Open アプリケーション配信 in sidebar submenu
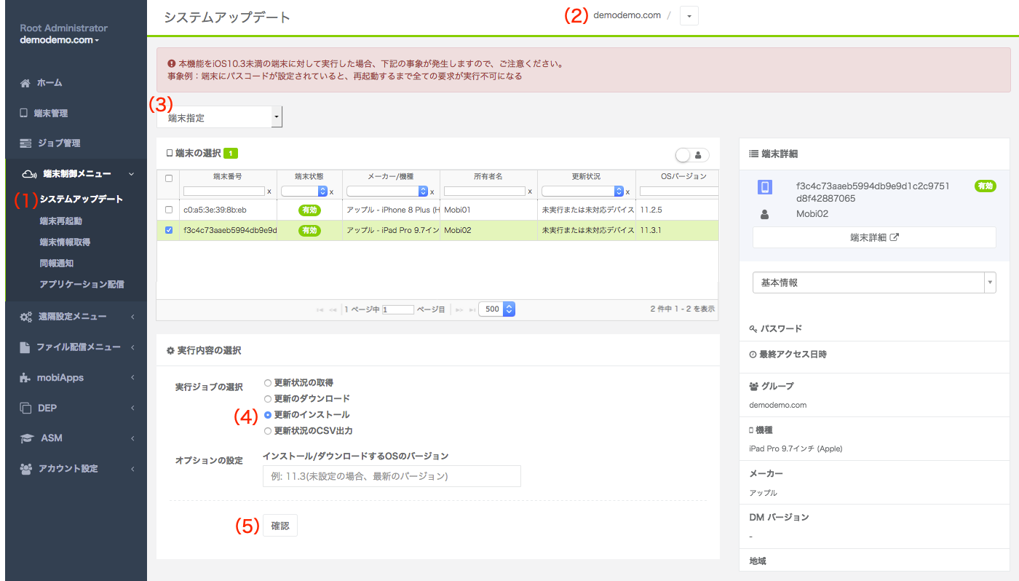The height and width of the screenshot is (581, 1019). click(x=82, y=284)
